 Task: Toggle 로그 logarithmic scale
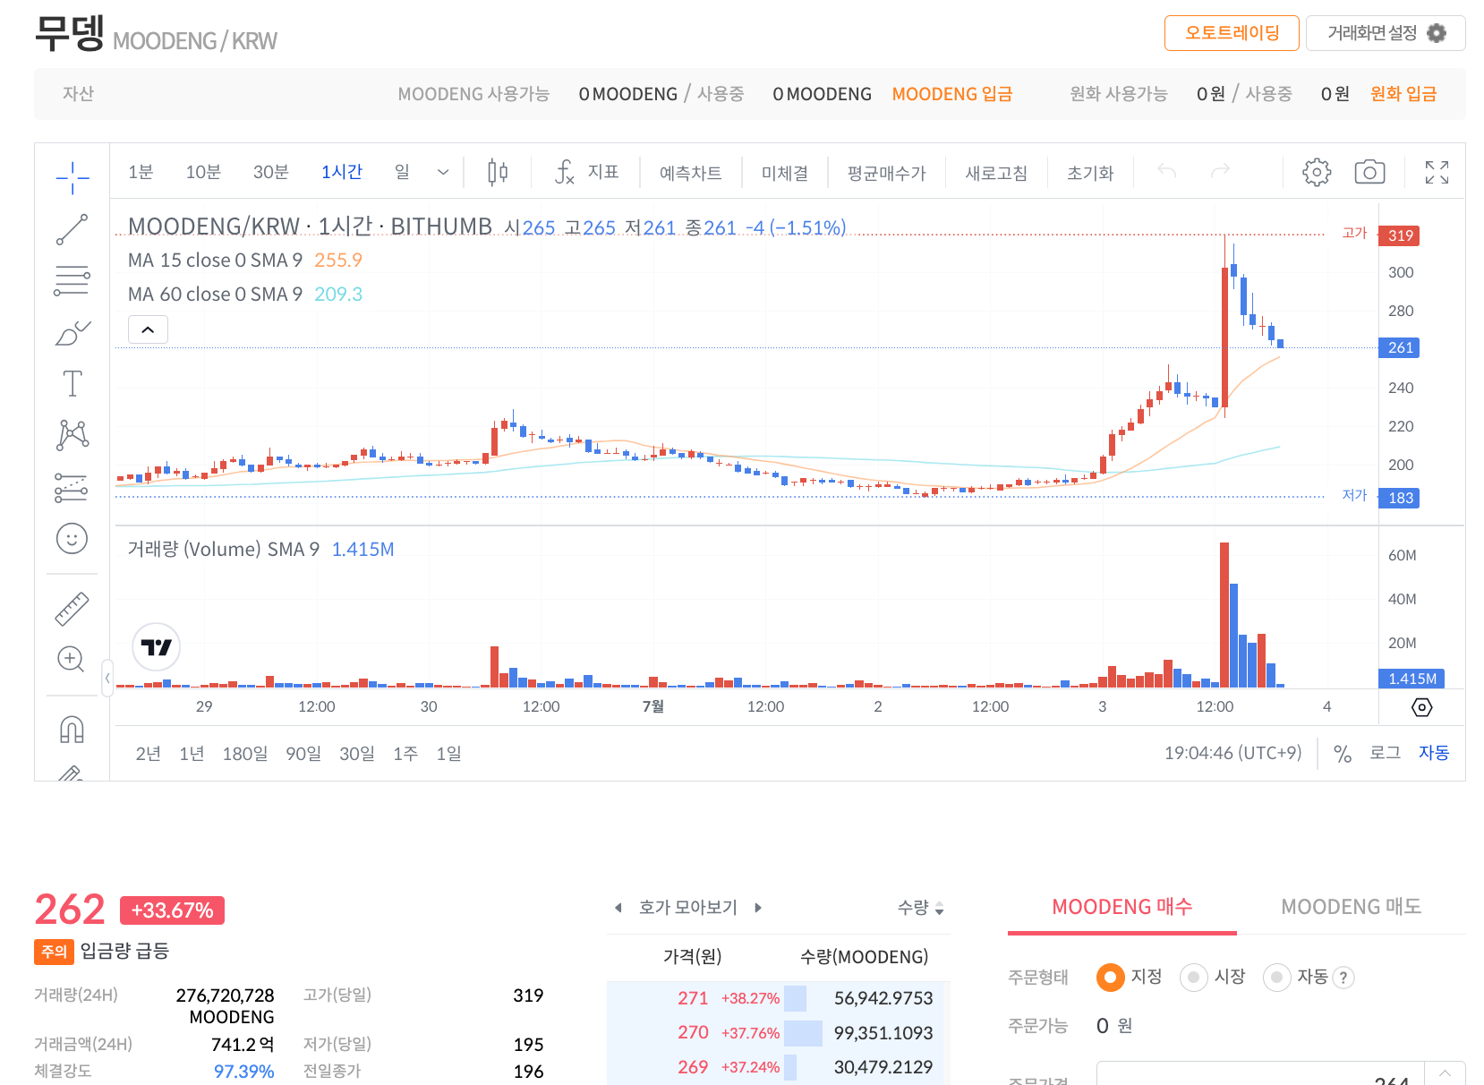(x=1385, y=753)
